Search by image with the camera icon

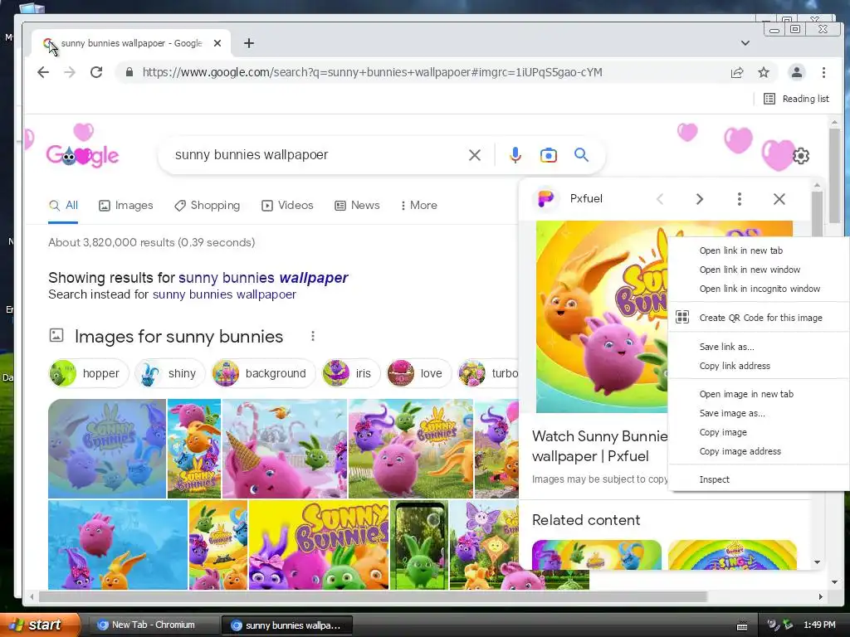(548, 155)
